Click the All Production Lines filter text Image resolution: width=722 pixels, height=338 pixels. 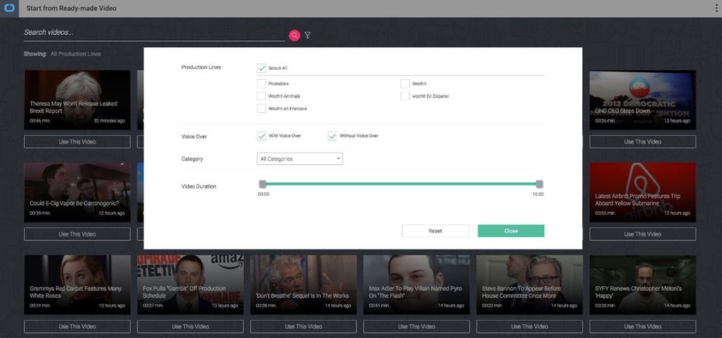coord(75,53)
